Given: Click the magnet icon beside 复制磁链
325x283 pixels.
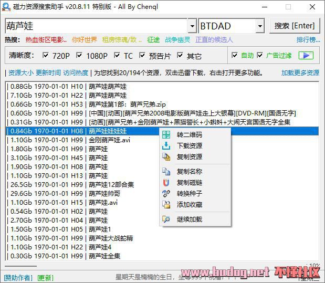Looking at the screenshot, I should [x=166, y=182].
